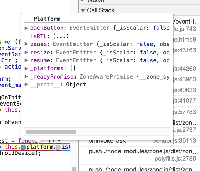Click the droidDevice code line
200x171 pixels.
click(20, 153)
